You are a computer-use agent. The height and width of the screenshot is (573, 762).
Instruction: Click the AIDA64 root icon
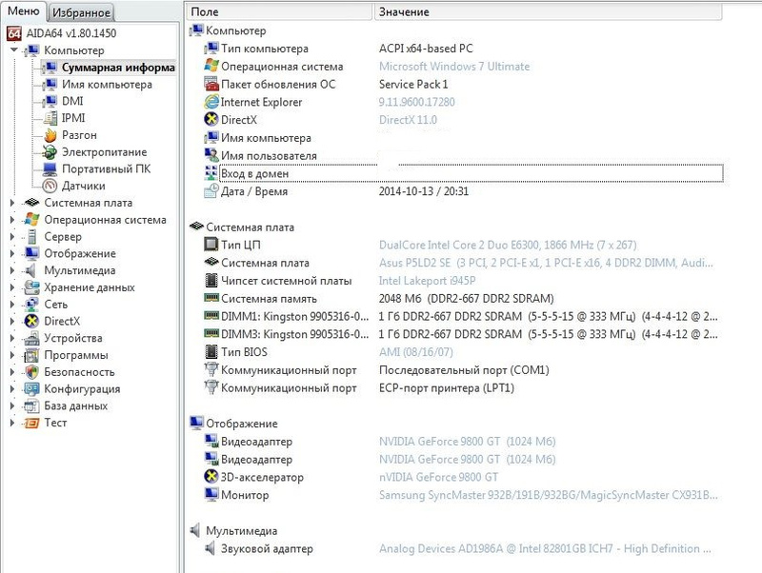coord(14,33)
